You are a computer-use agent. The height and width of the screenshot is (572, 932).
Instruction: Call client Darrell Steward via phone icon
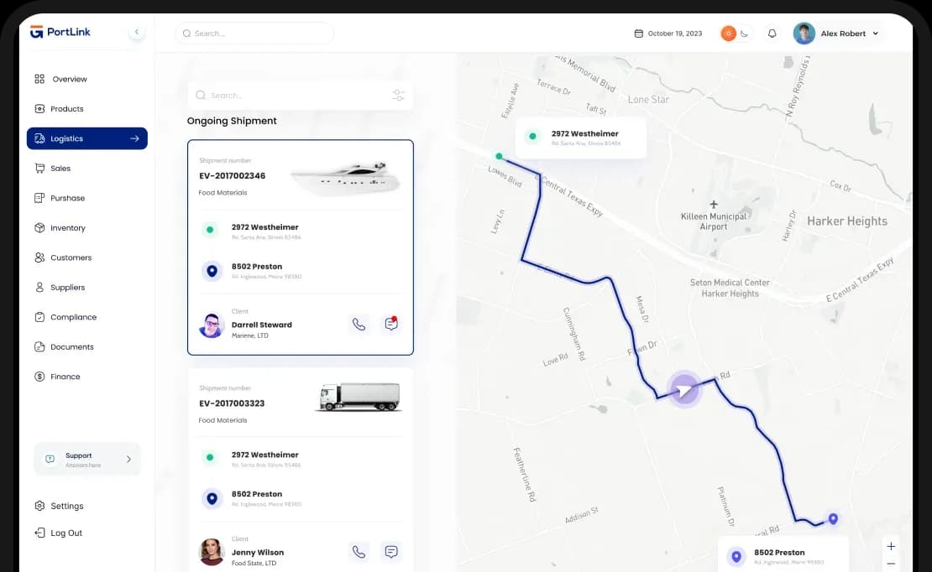point(359,325)
